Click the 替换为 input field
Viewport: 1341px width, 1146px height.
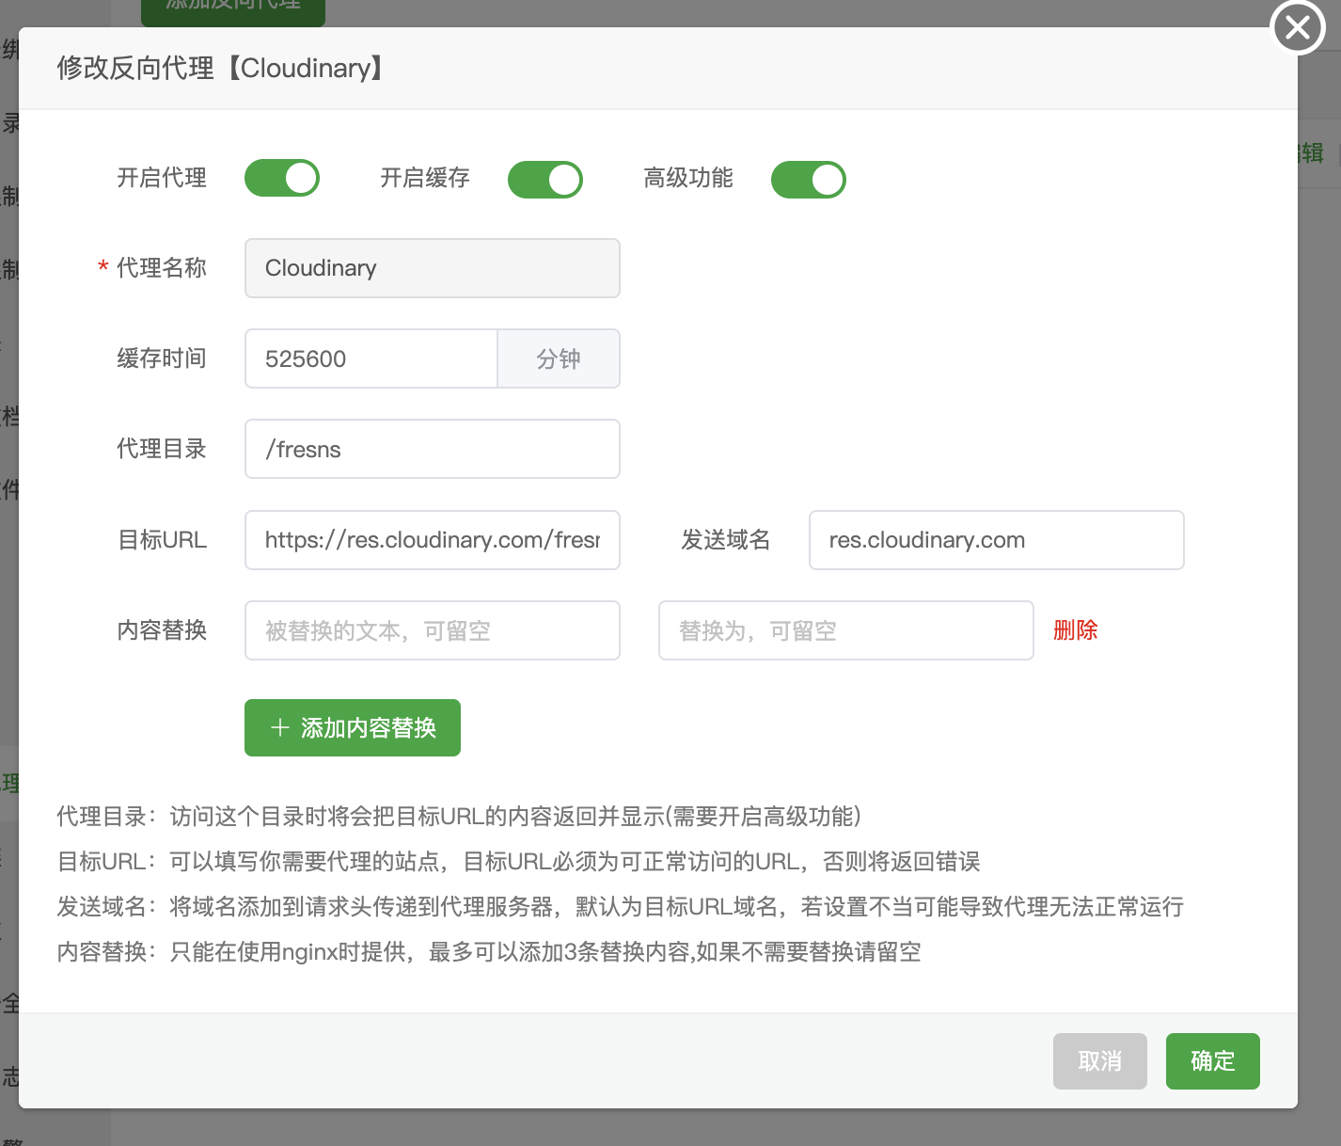[846, 630]
